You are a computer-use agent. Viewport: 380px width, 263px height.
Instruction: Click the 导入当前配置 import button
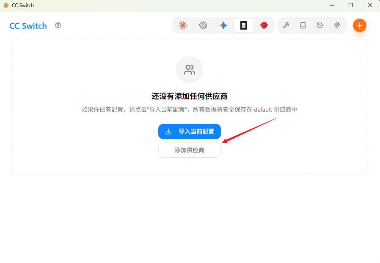(x=189, y=131)
